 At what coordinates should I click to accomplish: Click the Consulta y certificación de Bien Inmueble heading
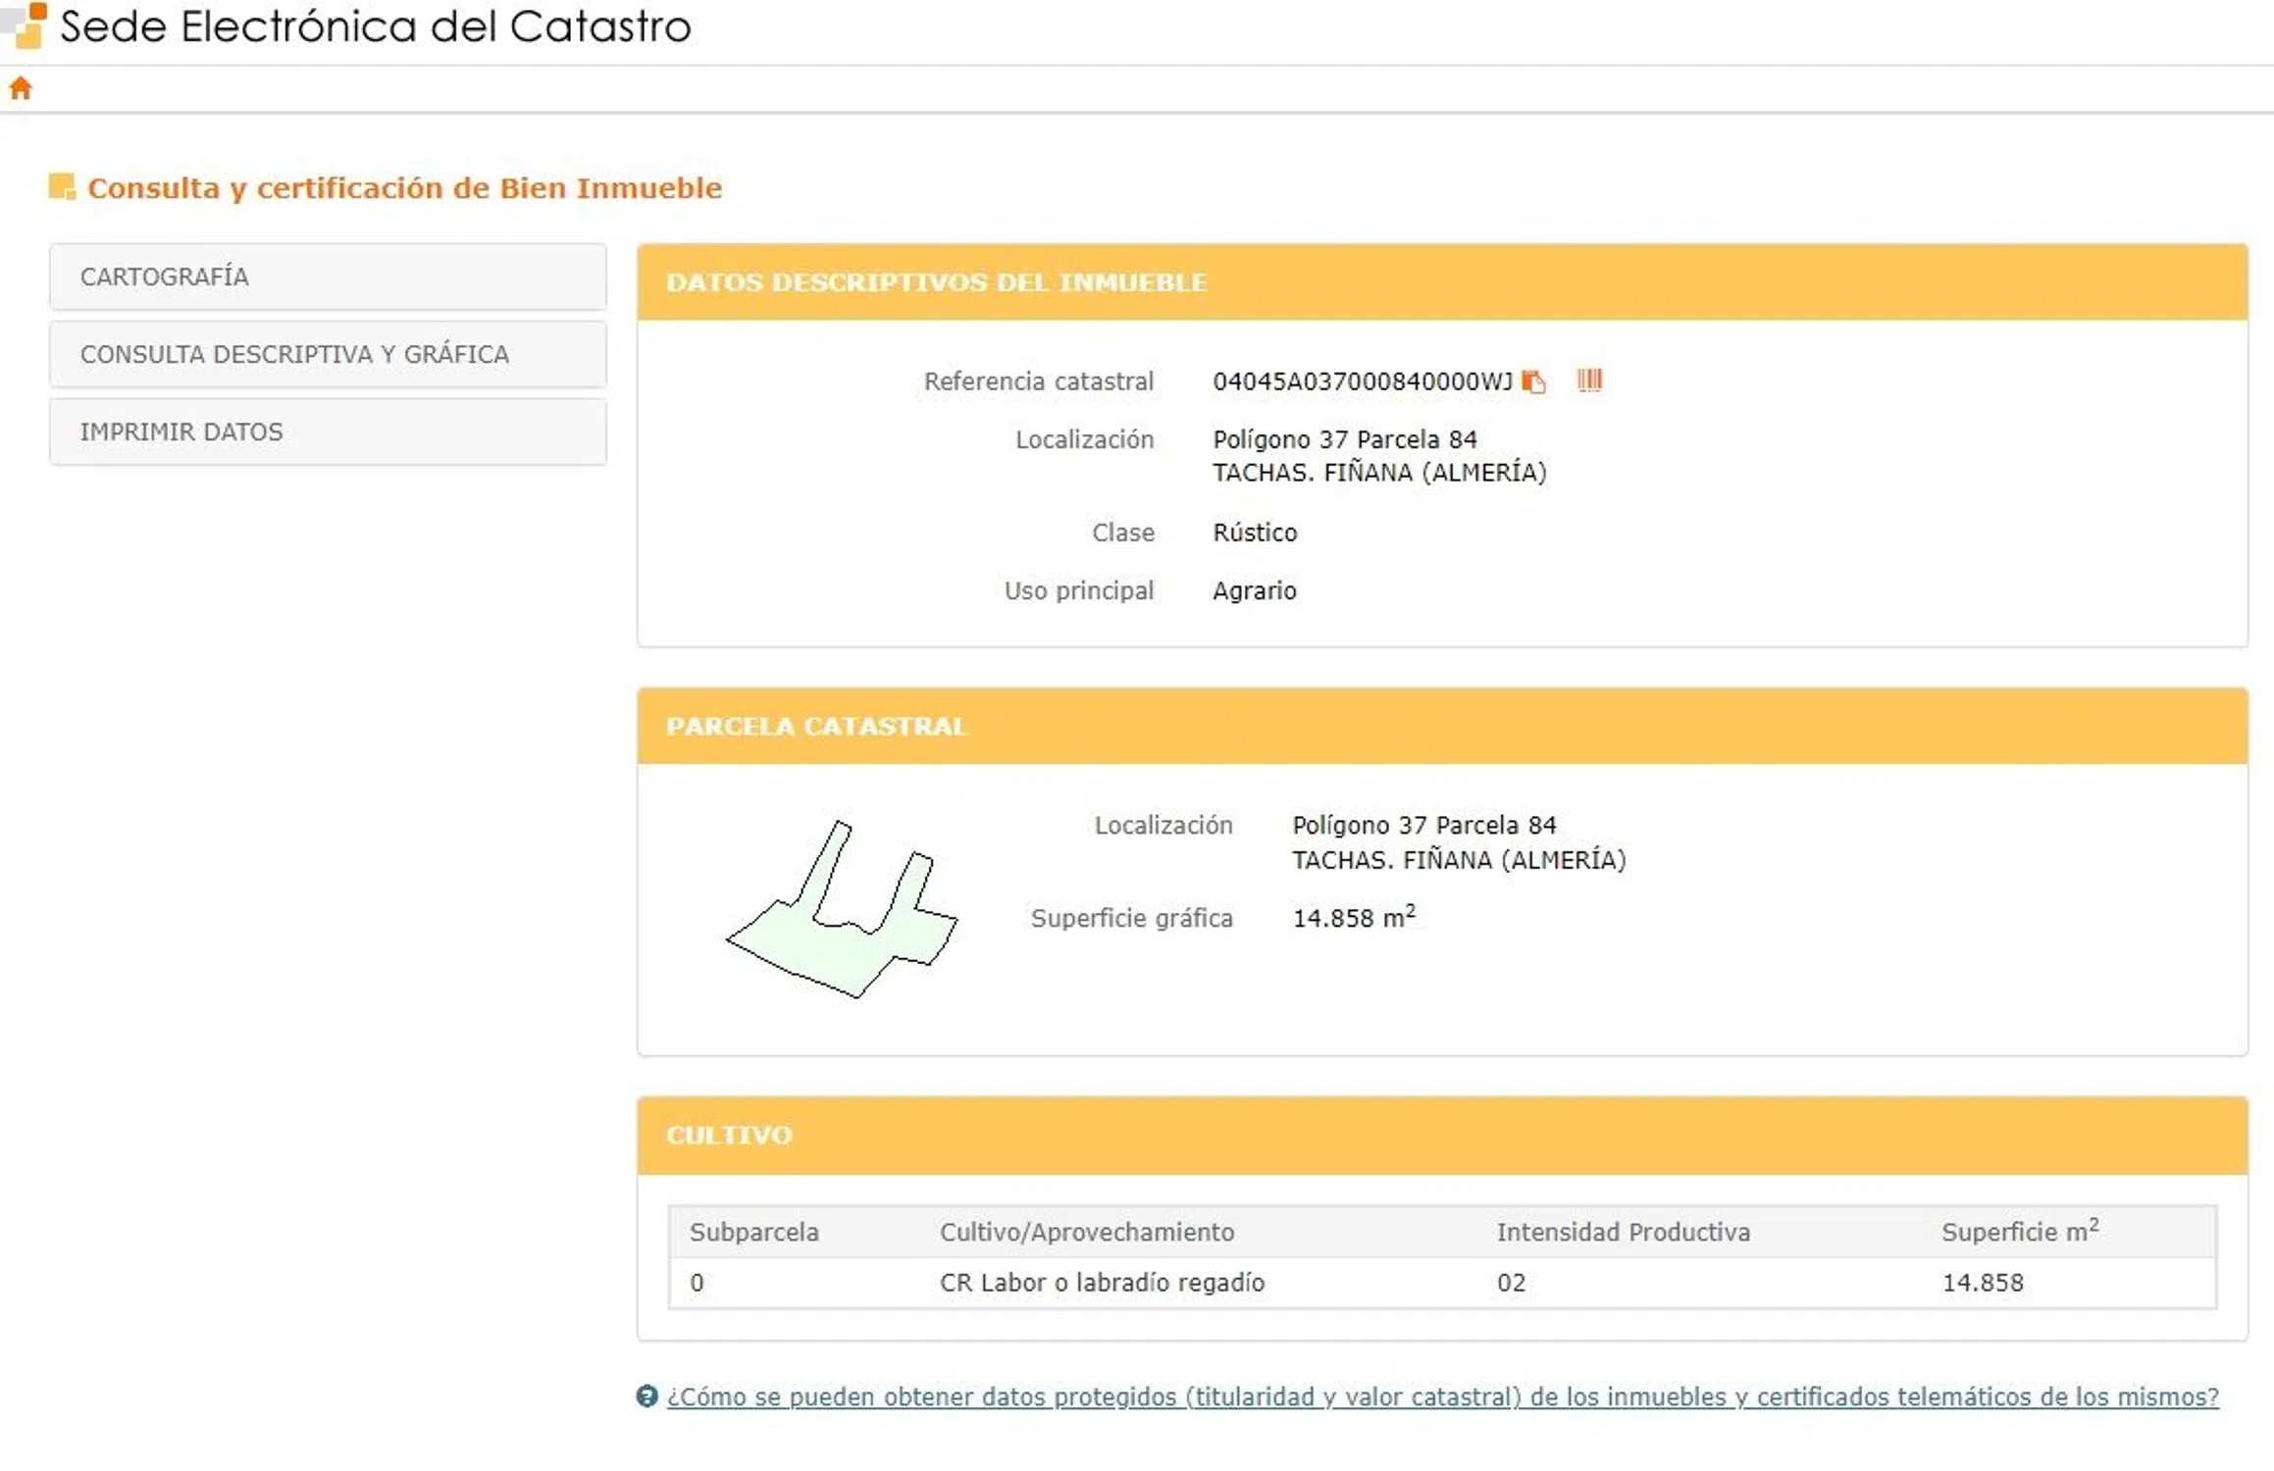(404, 187)
